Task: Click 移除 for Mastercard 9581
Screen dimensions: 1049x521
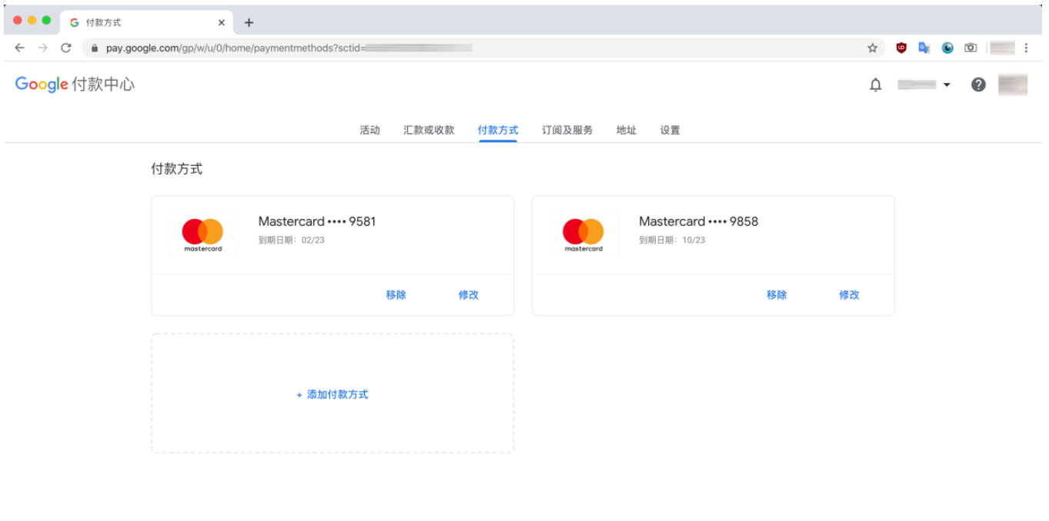Action: [396, 295]
